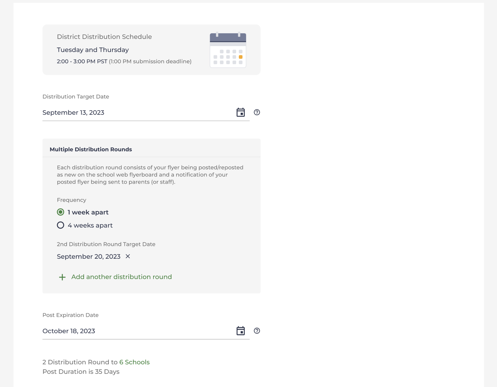The height and width of the screenshot is (387, 497).
Task: Open the Distribution Target Date calendar picker icon
Action: (x=241, y=112)
